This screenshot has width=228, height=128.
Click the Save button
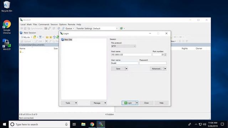(x=118, y=69)
